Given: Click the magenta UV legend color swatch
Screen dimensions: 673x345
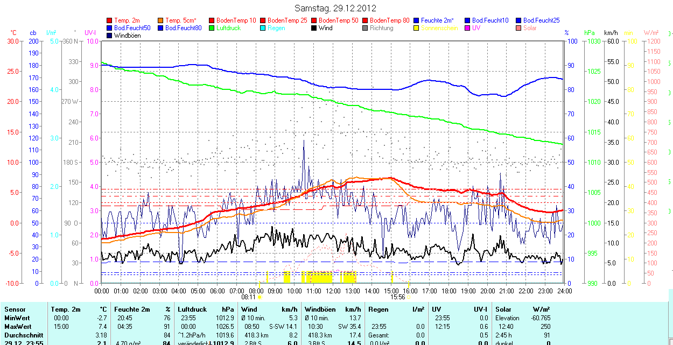Looking at the screenshot, I should click(x=468, y=28).
